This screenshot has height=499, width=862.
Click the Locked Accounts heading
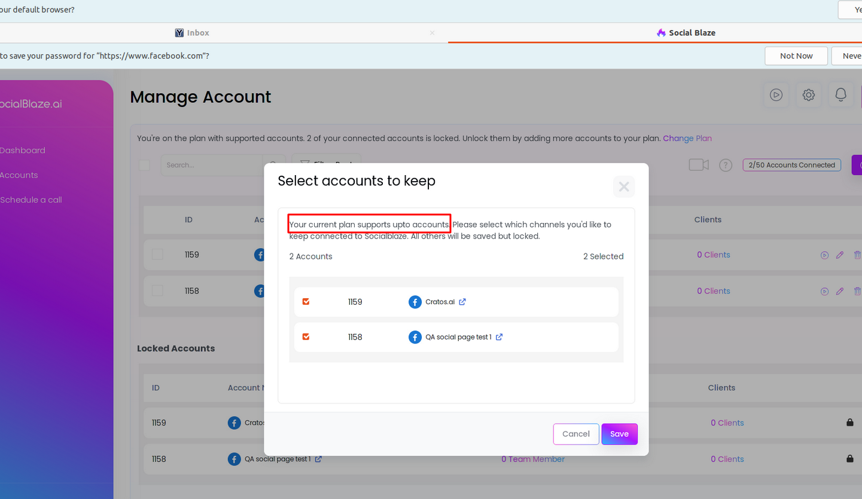coord(176,348)
